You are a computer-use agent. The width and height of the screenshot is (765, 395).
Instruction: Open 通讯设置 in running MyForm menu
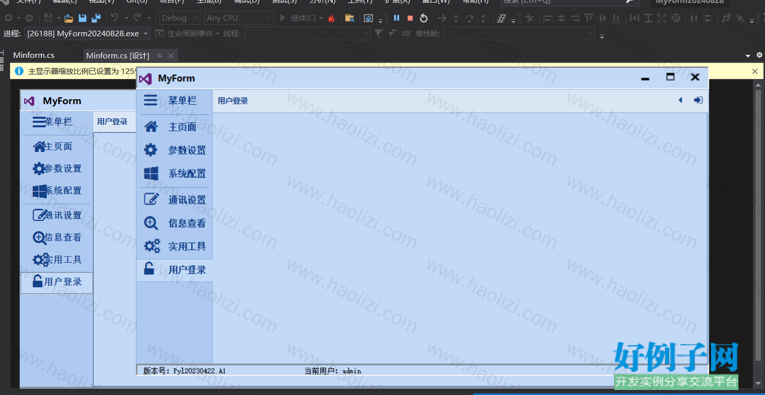coord(175,200)
